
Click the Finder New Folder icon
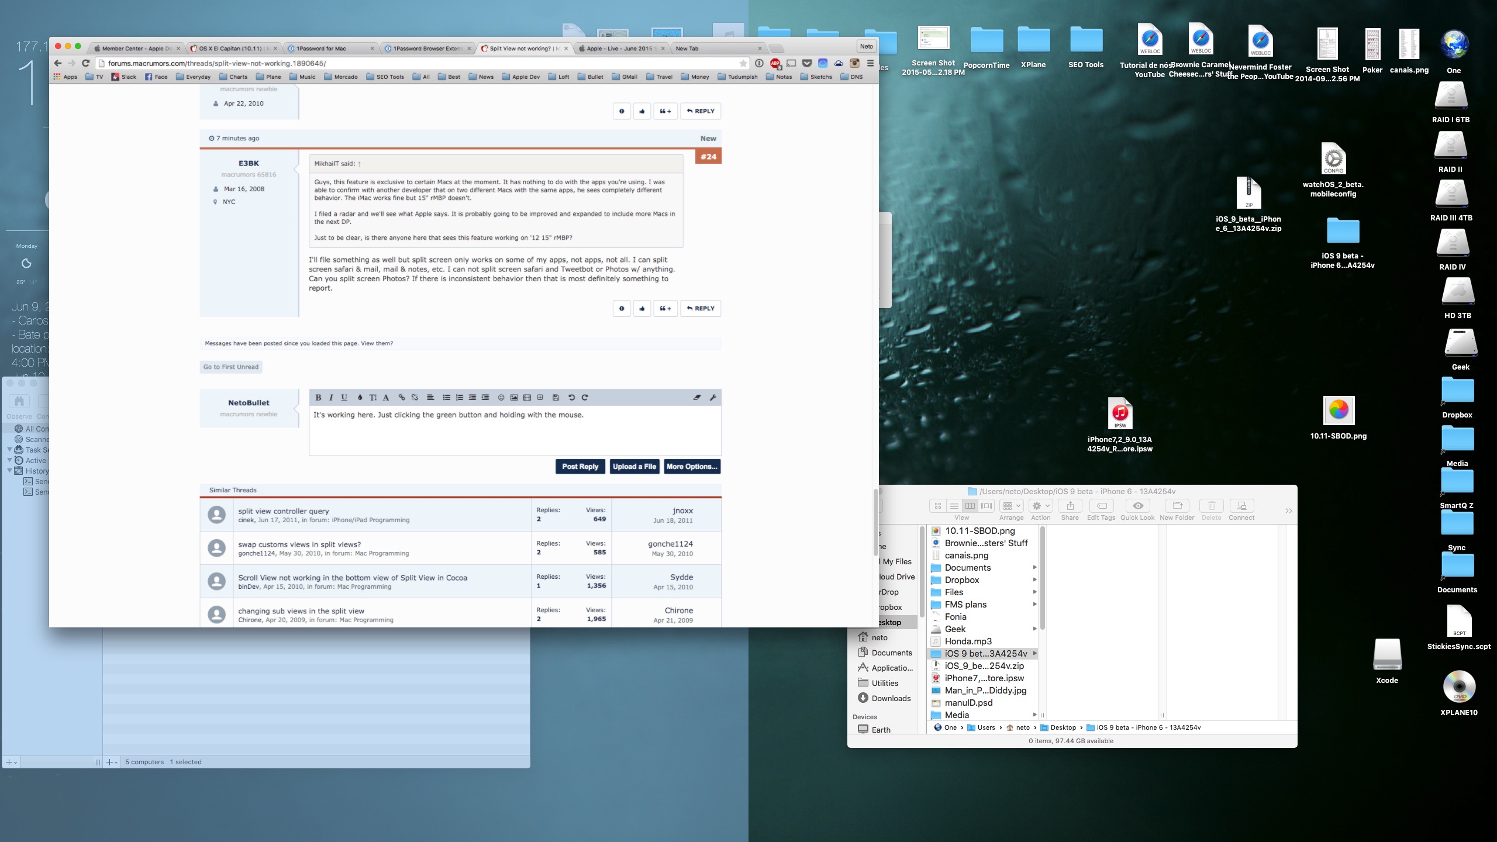(1177, 506)
